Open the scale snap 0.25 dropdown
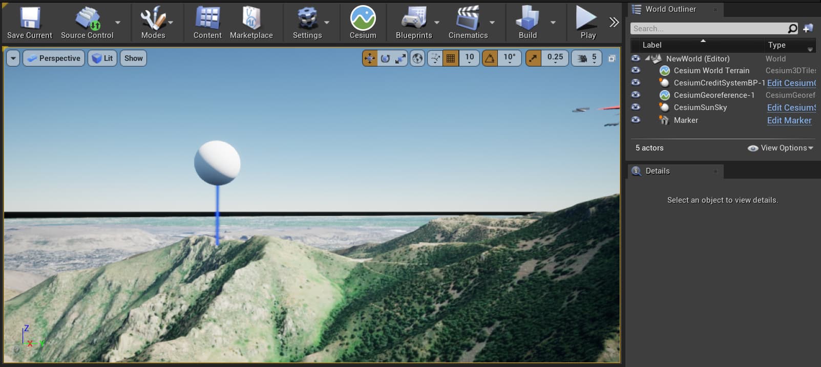The width and height of the screenshot is (821, 367). point(555,58)
